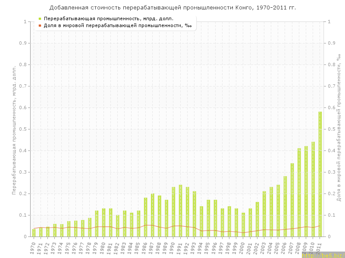
Task: Open the be5.biz link in the corner
Action: 323,255
